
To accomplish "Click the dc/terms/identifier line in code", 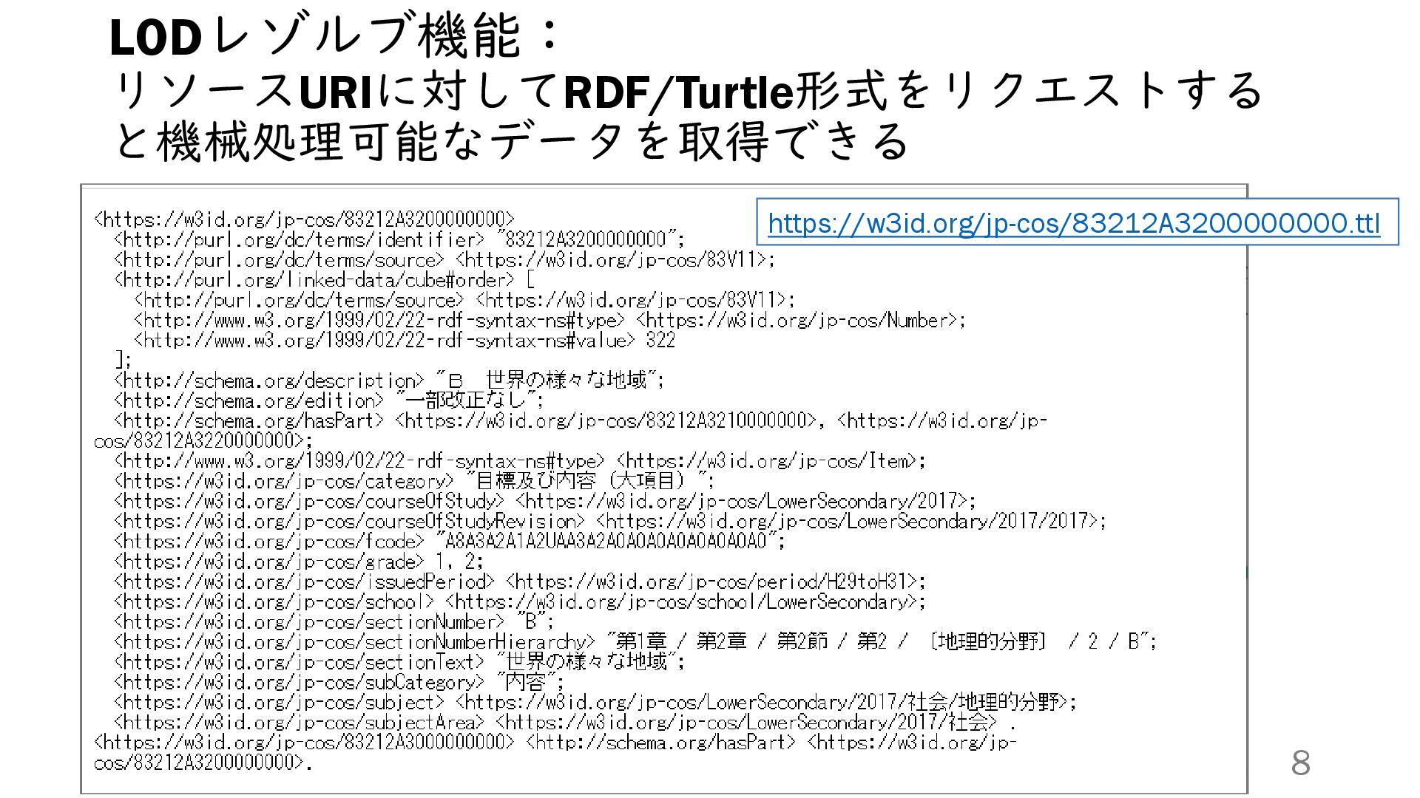I will pyautogui.click(x=399, y=240).
